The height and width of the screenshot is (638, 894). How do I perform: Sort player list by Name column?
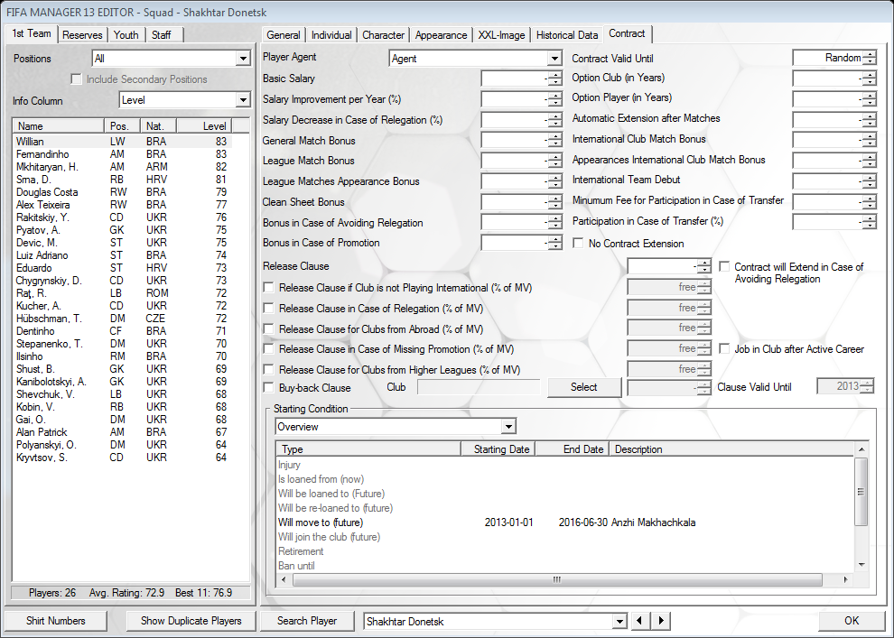coord(58,126)
